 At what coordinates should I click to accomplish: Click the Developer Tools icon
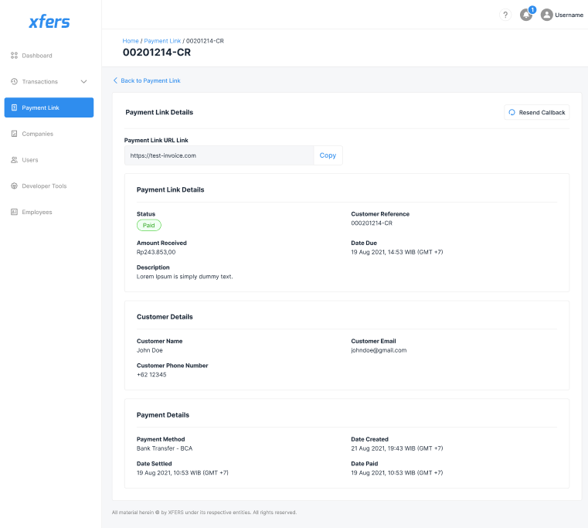(14, 186)
